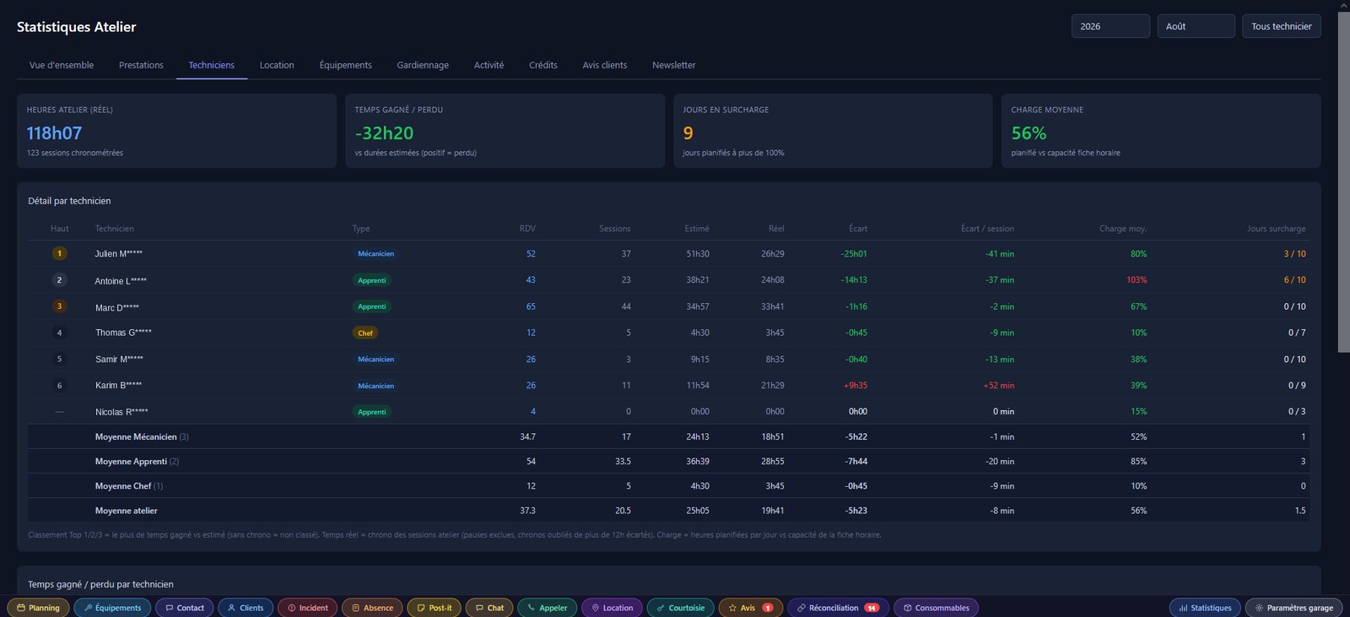Click the page vertical scrollbar
This screenshot has height=617, width=1350.
(1343, 181)
